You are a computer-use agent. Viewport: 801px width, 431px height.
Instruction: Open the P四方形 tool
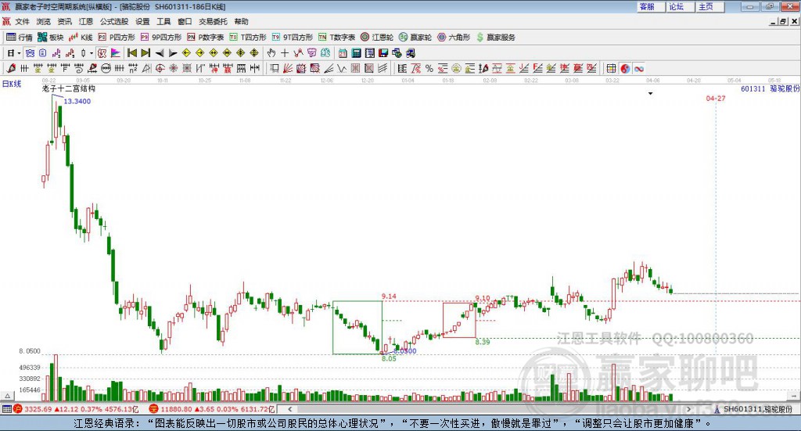click(117, 38)
